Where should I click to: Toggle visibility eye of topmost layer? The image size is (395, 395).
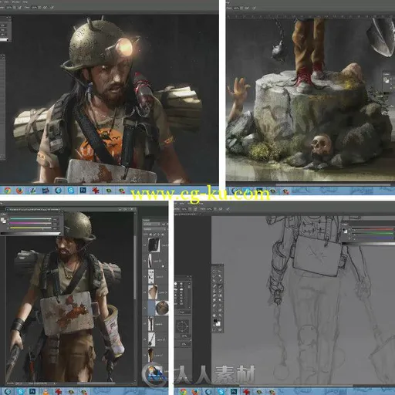tap(144, 245)
